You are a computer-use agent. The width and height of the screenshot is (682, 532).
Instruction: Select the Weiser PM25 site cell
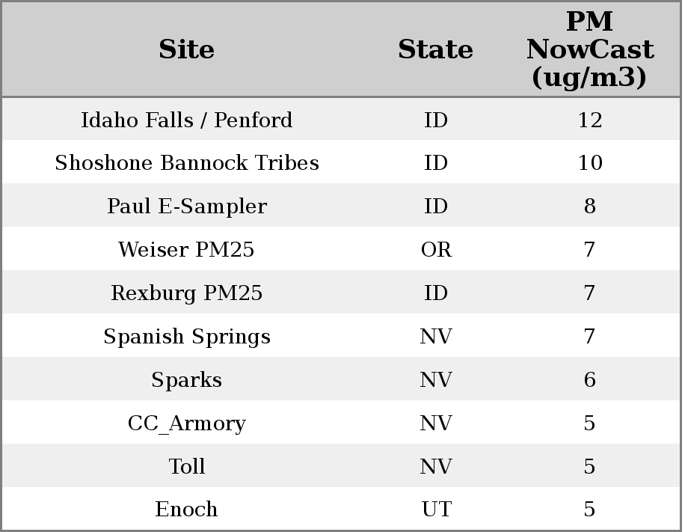[187, 250]
